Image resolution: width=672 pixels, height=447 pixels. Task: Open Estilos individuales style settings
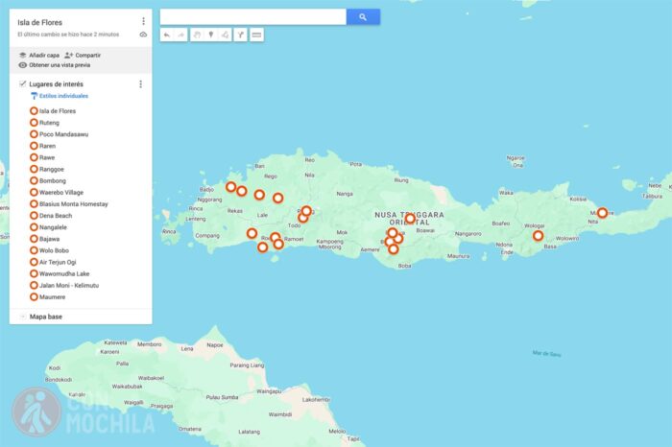pyautogui.click(x=60, y=96)
